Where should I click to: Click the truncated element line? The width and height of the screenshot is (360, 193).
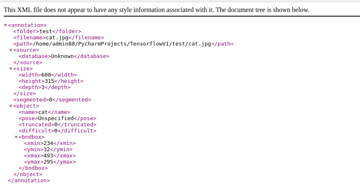(57, 124)
